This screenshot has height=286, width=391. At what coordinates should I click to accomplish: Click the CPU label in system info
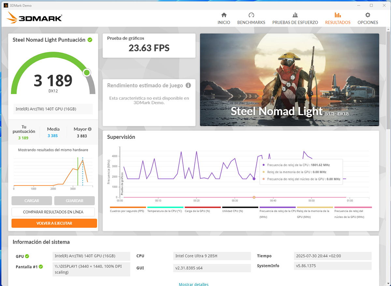[140, 256]
